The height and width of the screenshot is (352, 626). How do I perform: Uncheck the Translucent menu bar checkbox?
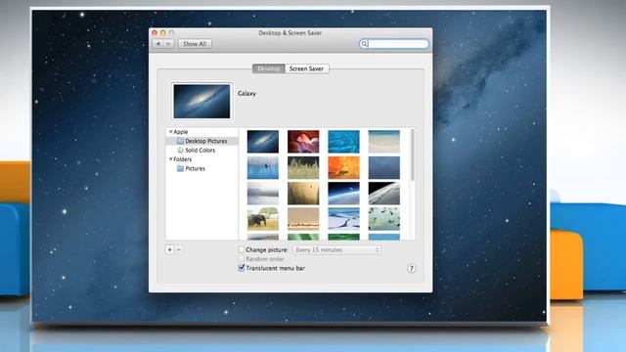pos(242,268)
